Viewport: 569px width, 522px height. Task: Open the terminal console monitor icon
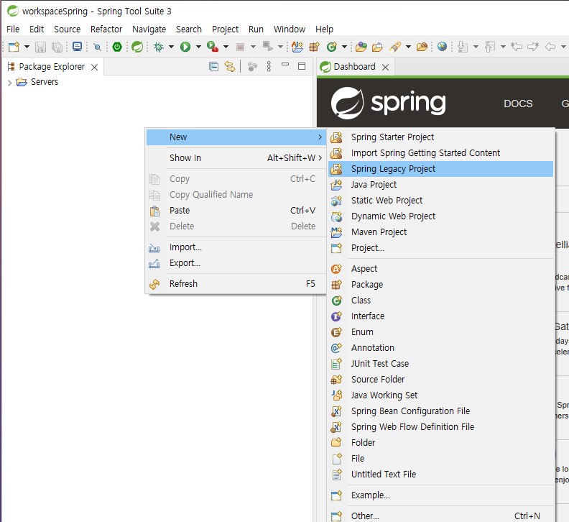(77, 47)
